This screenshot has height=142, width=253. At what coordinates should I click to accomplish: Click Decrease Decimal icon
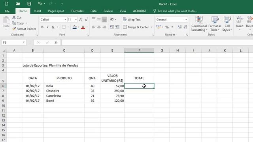(185, 27)
